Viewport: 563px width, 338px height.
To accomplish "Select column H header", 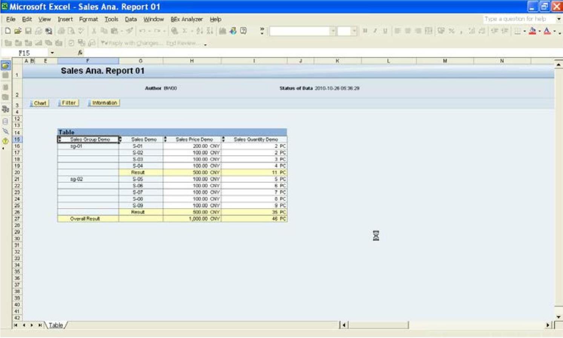I will point(192,61).
